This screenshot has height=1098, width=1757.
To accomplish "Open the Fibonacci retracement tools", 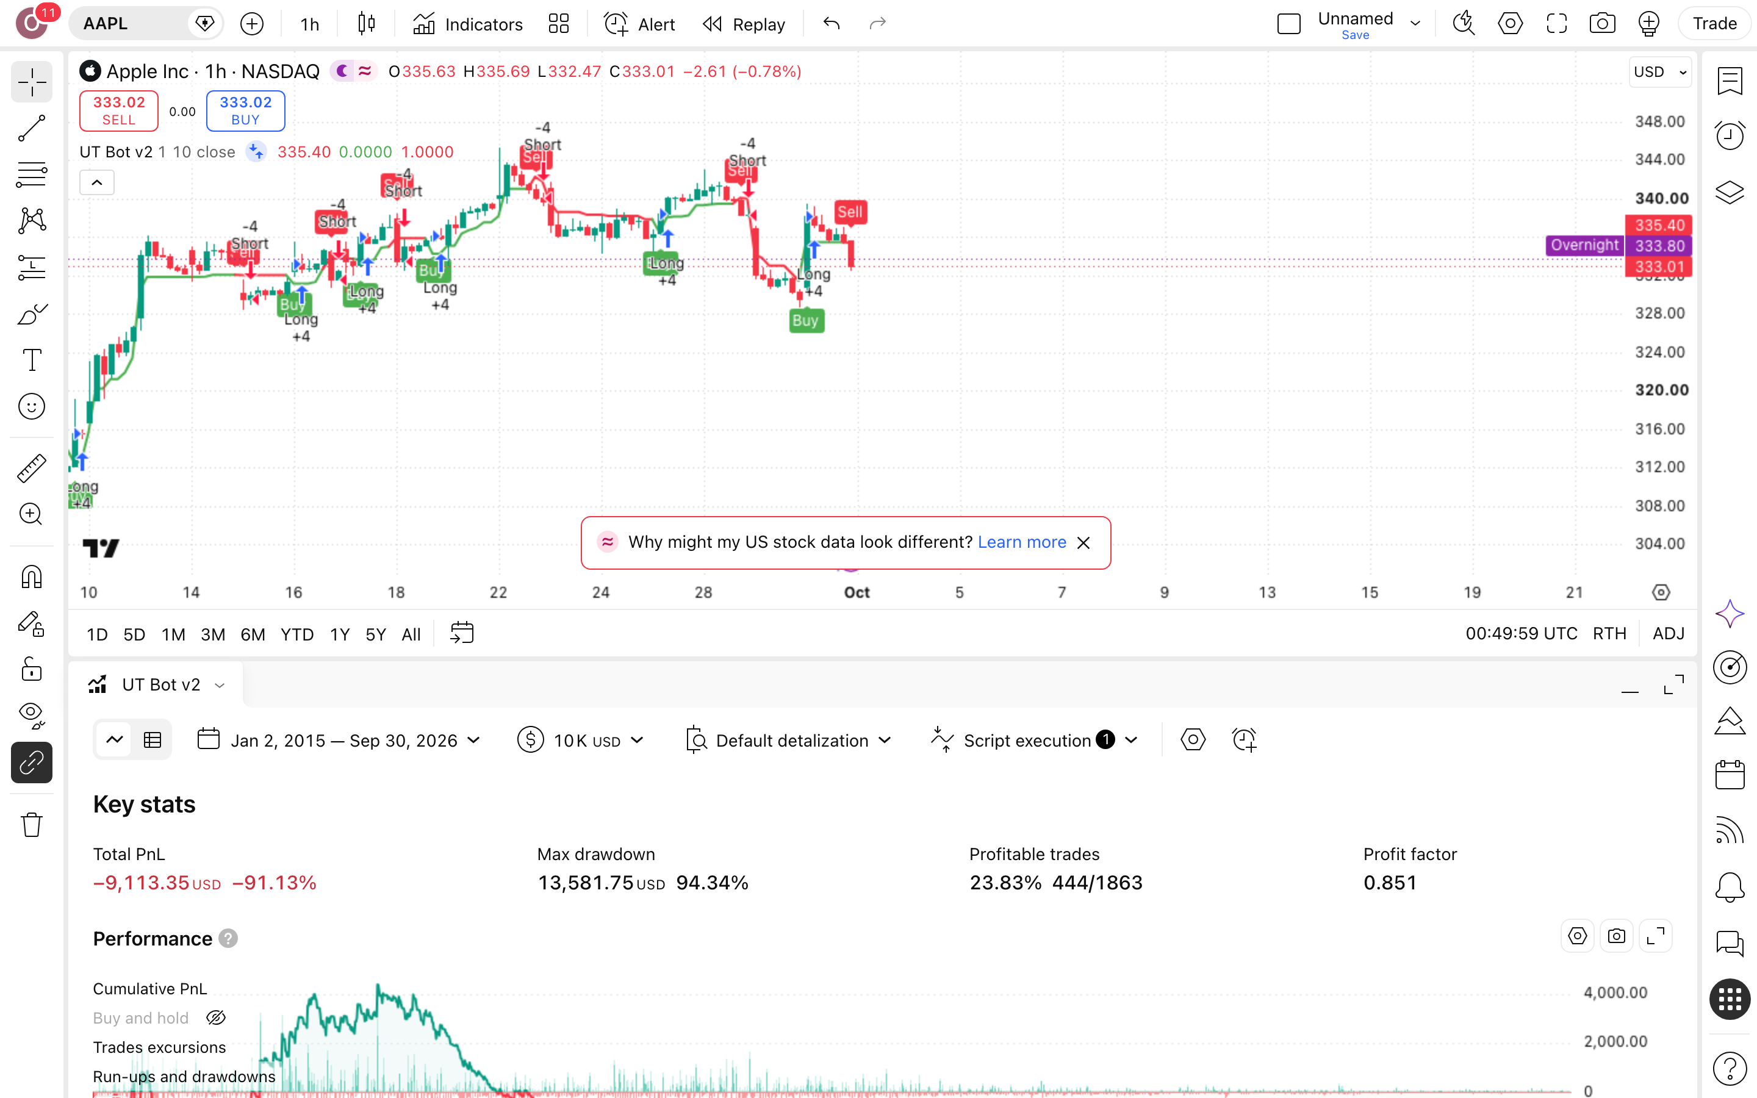I will click(x=31, y=174).
